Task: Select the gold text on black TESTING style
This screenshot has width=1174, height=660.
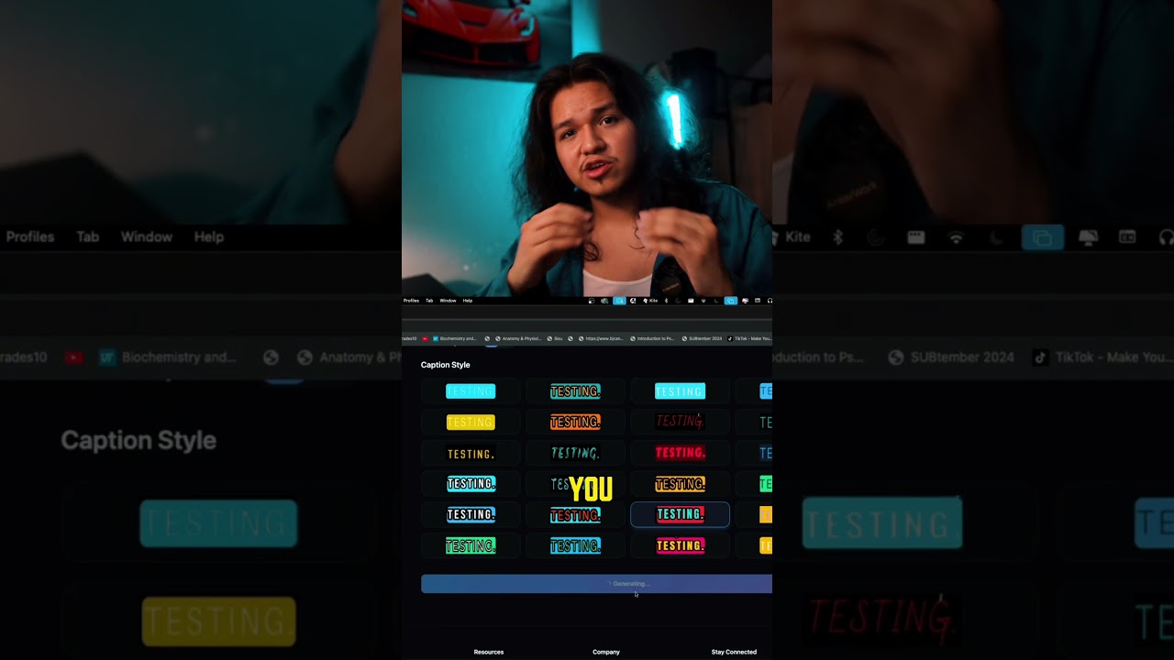Action: point(471,454)
